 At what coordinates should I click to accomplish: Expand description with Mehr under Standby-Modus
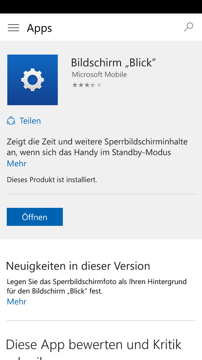pyautogui.click(x=17, y=163)
